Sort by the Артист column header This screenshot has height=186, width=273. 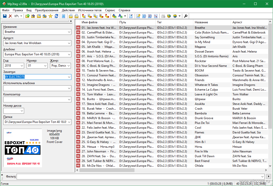[249, 22]
